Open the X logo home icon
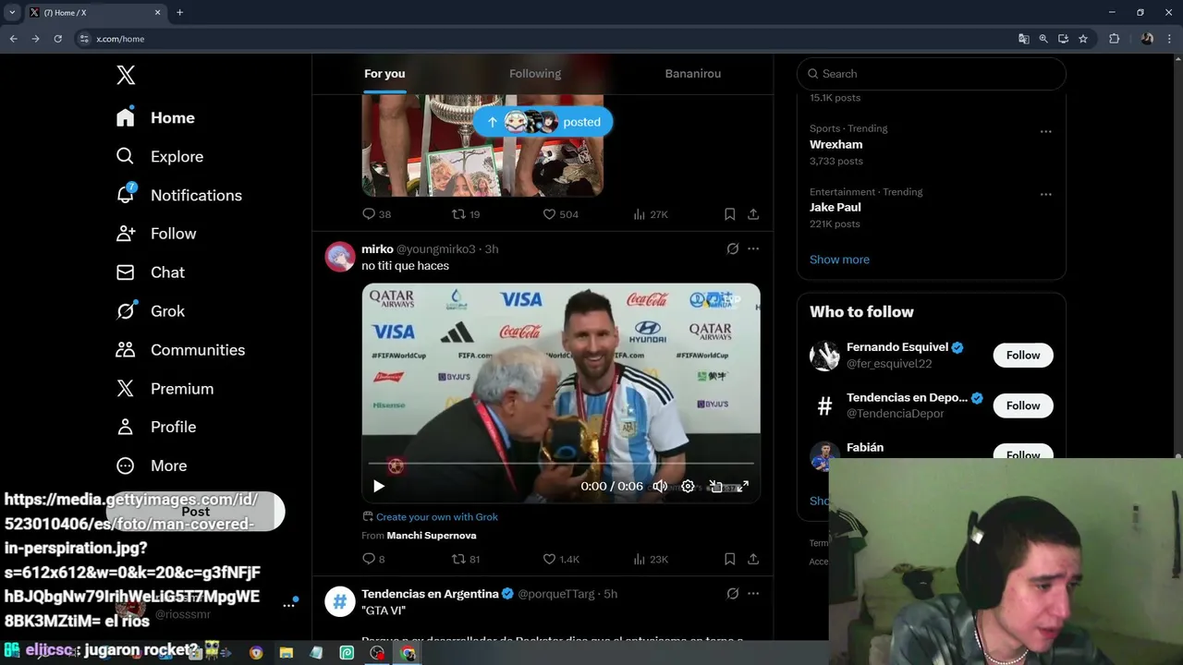1183x665 pixels. pos(126,75)
